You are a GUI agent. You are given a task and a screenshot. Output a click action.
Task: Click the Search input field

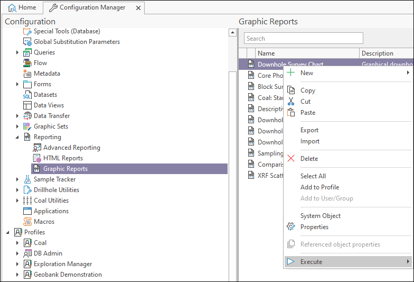(304, 38)
